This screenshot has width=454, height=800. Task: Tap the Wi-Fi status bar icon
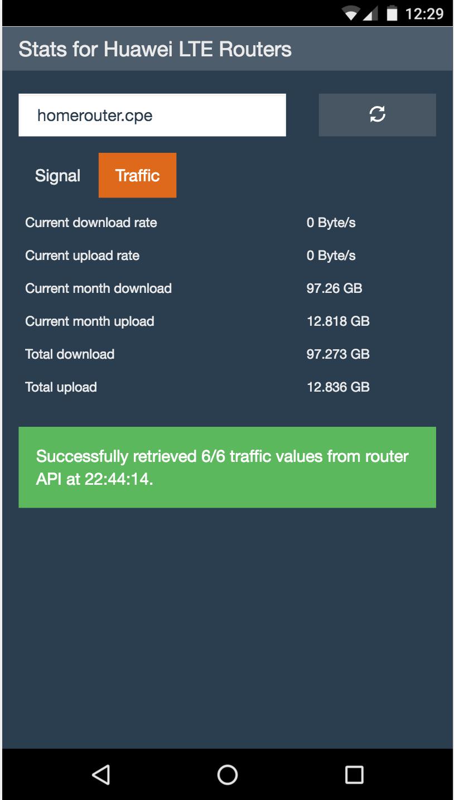350,13
